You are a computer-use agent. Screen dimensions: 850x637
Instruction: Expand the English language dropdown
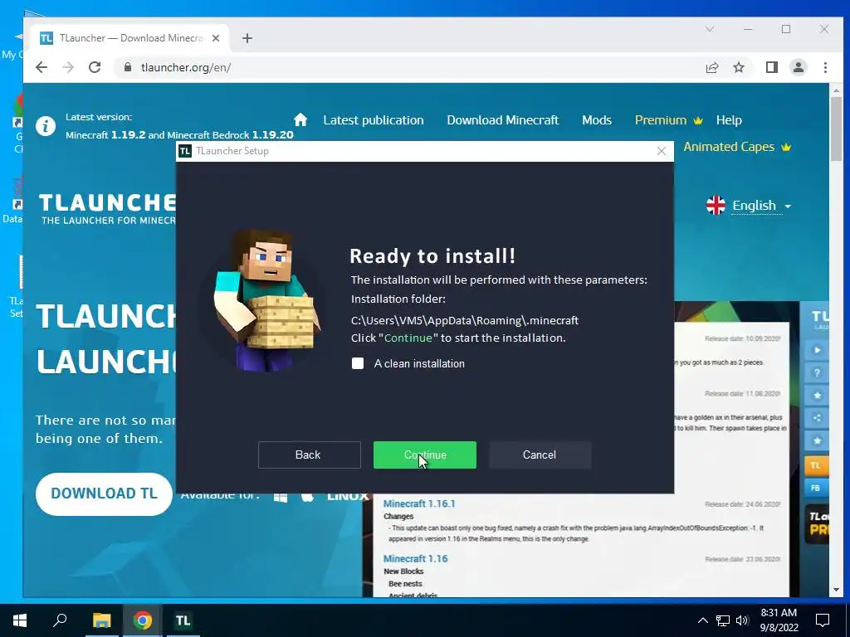[761, 206]
